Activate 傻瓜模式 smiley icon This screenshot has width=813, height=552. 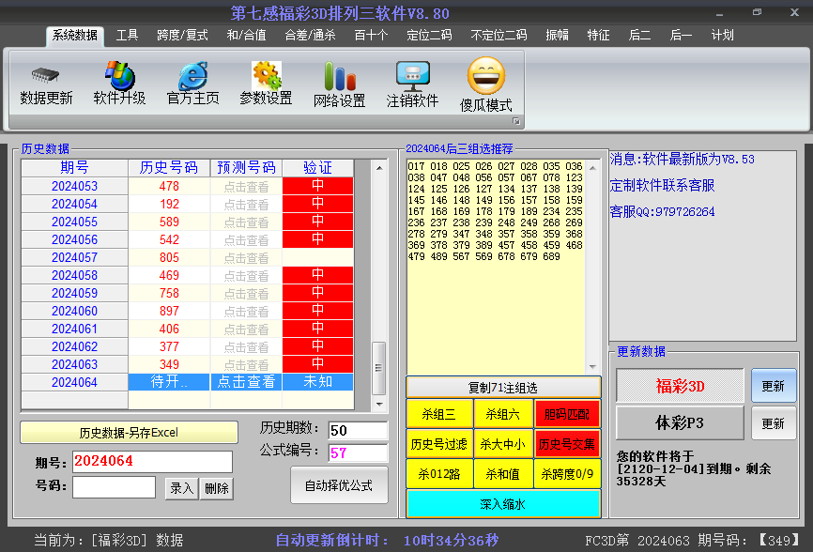click(x=486, y=76)
